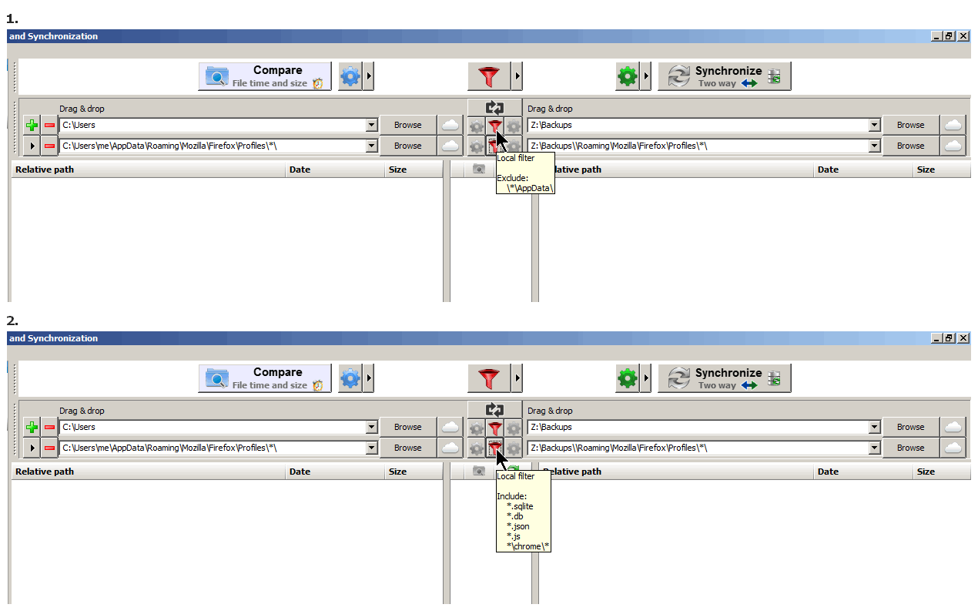
Task: Browse for right Profiles folder in screenshot 1
Action: pos(910,146)
